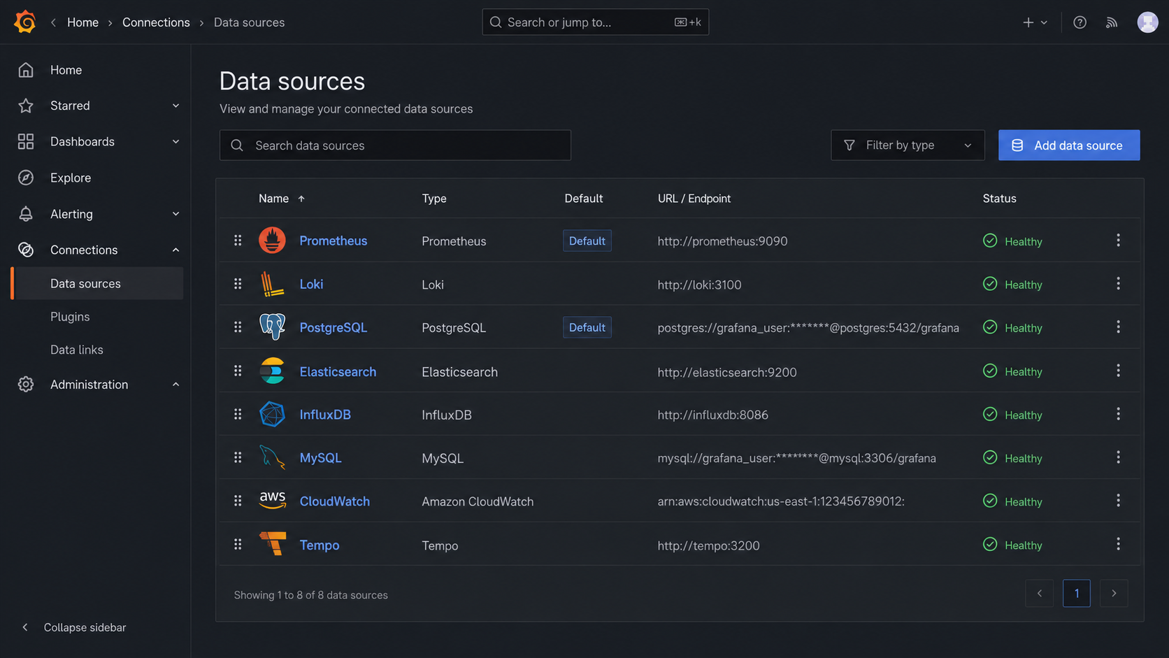Click the Status column header
This screenshot has width=1169, height=658.
tap(999, 199)
